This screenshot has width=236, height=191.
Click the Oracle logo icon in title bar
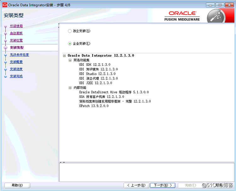point(5,5)
